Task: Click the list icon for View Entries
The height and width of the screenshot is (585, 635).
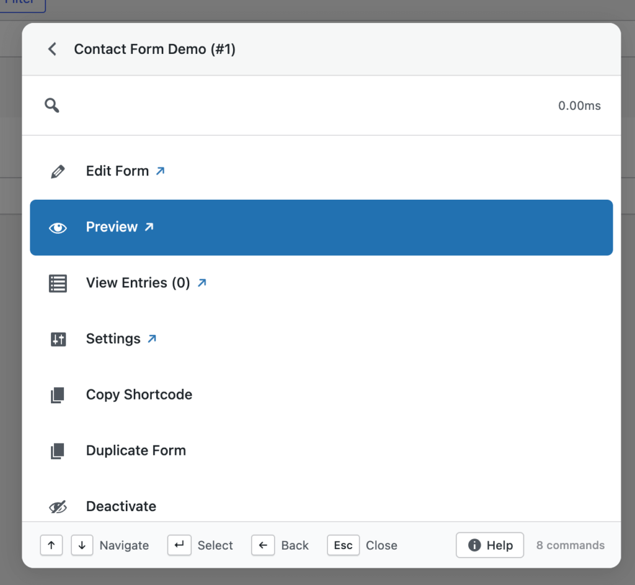Action: (x=58, y=284)
